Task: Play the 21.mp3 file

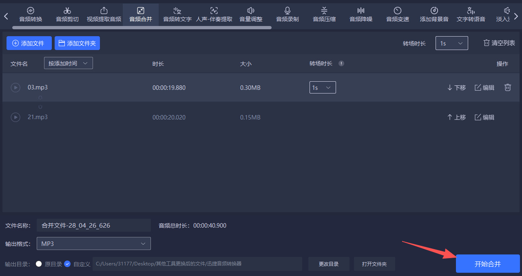Action: pyautogui.click(x=15, y=117)
